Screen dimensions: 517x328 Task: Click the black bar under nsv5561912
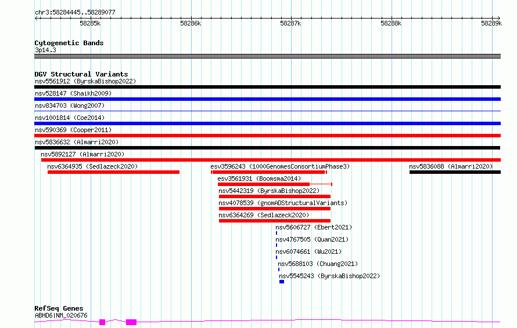click(267, 87)
